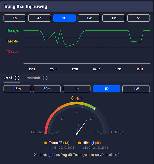
Task: Click the market trend summary sentence
Action: point(77,155)
